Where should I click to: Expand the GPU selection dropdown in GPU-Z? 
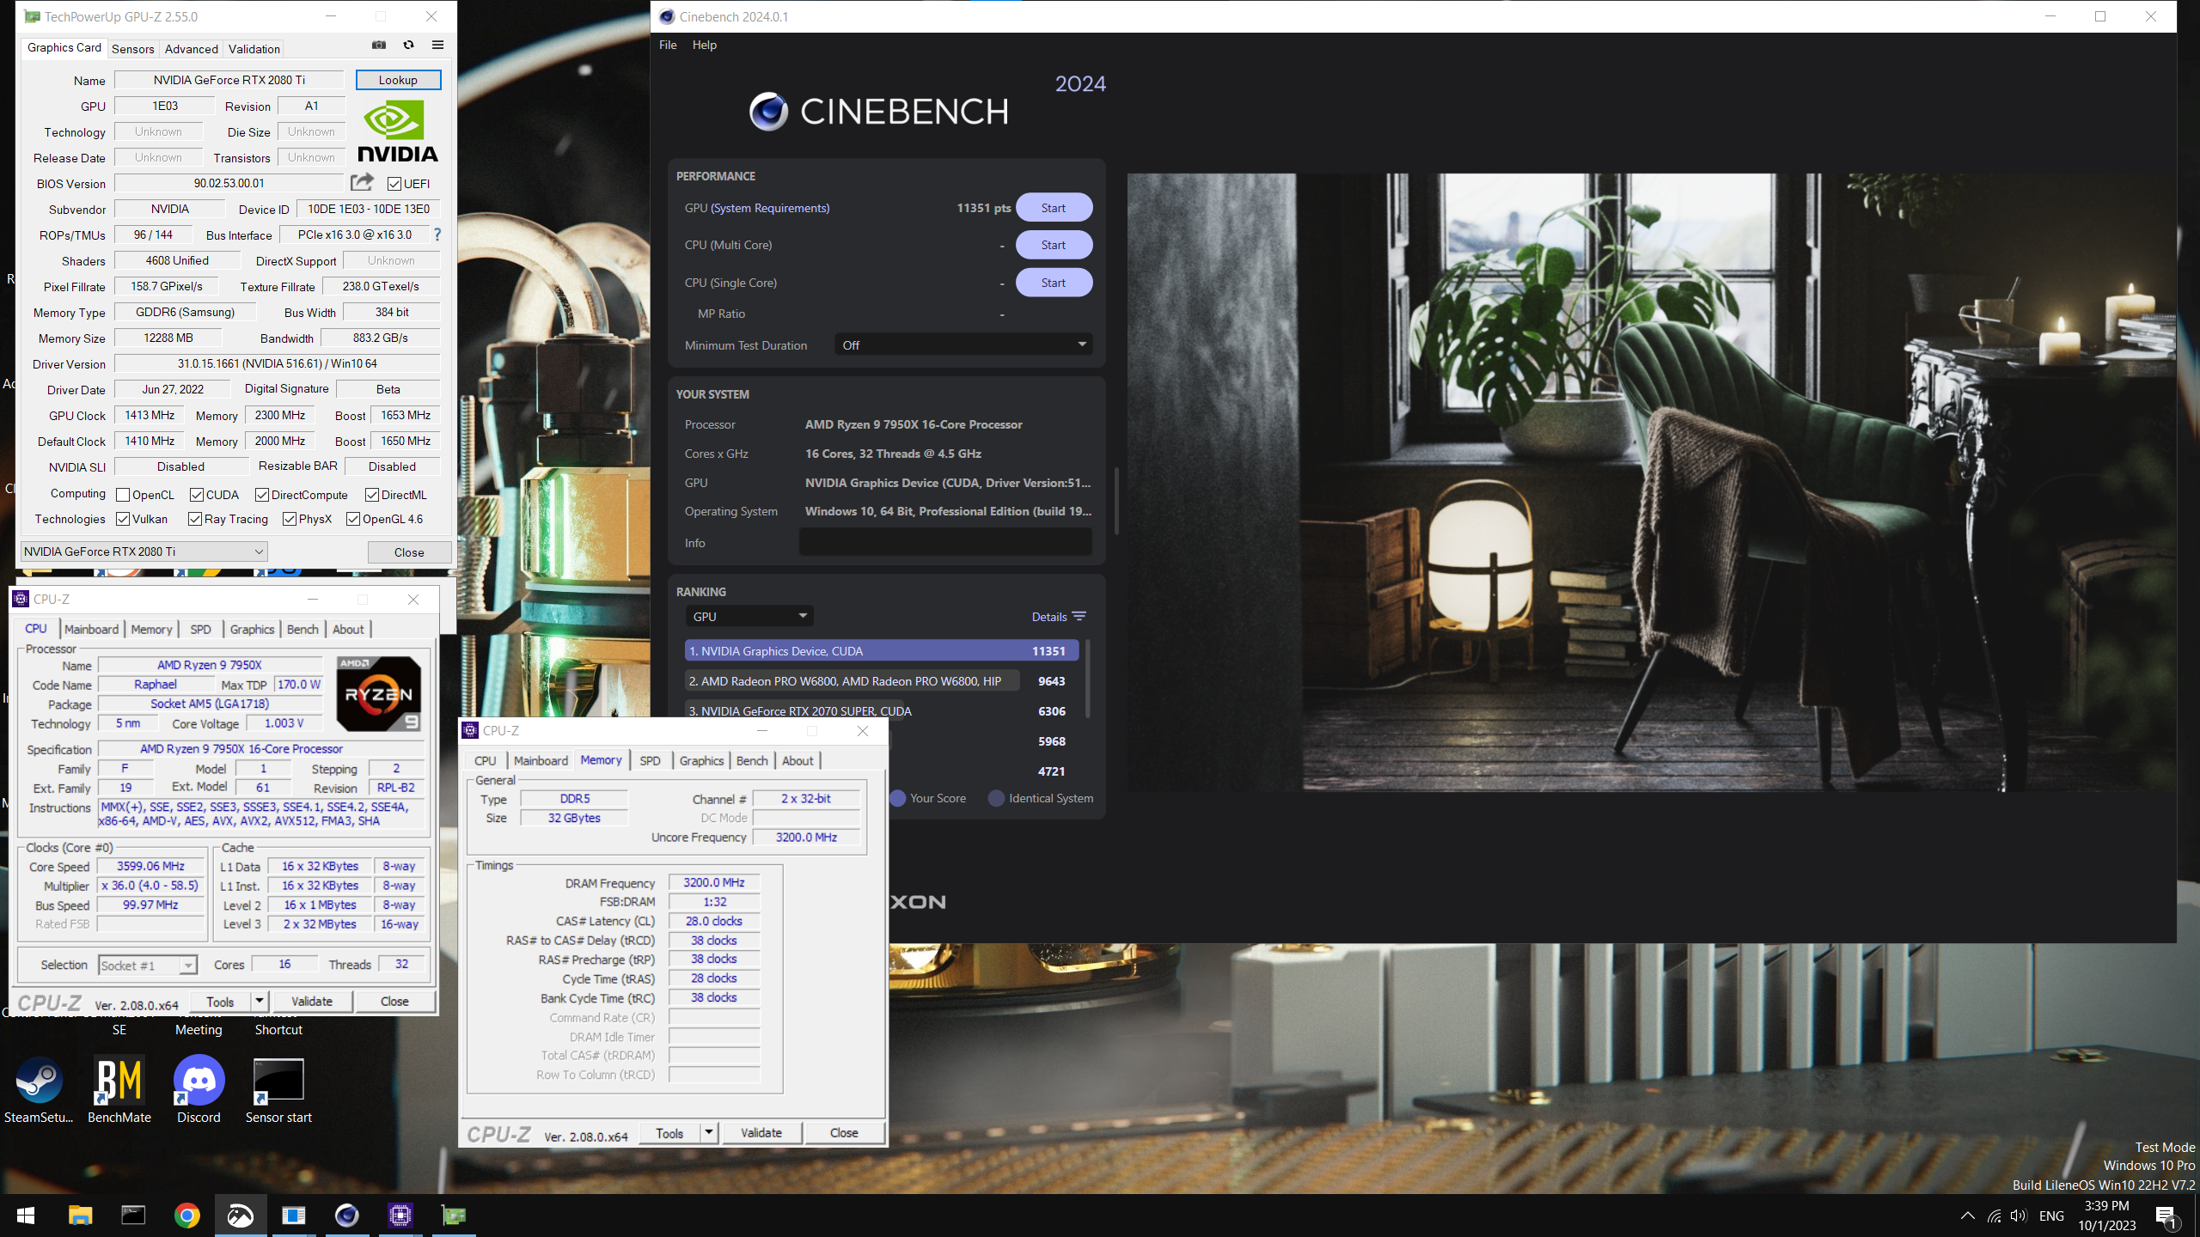(x=144, y=551)
